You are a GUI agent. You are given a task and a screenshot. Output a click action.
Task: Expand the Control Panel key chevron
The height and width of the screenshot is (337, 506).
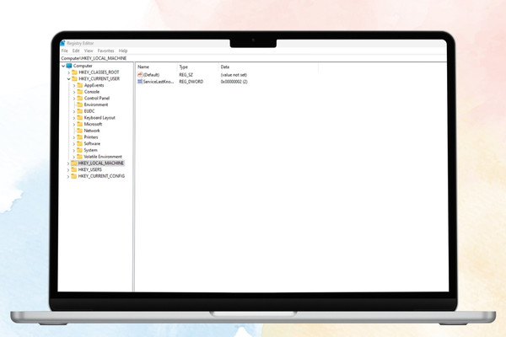(x=74, y=99)
